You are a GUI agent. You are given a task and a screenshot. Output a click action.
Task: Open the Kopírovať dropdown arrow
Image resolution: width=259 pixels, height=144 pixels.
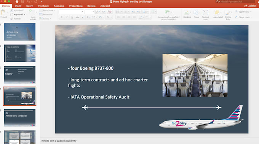coord(24,14)
